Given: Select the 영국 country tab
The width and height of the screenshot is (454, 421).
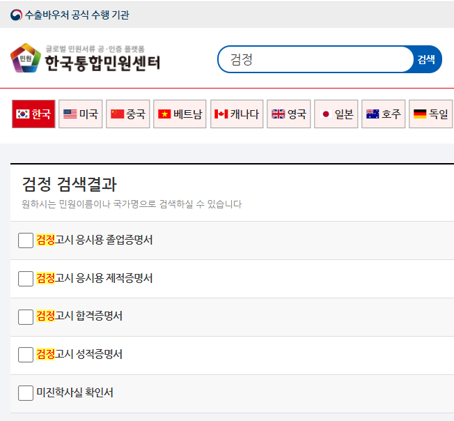Looking at the screenshot, I should tap(289, 114).
